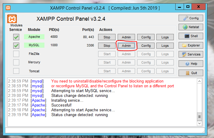Click MySQL PID value 1080

click(x=54, y=45)
